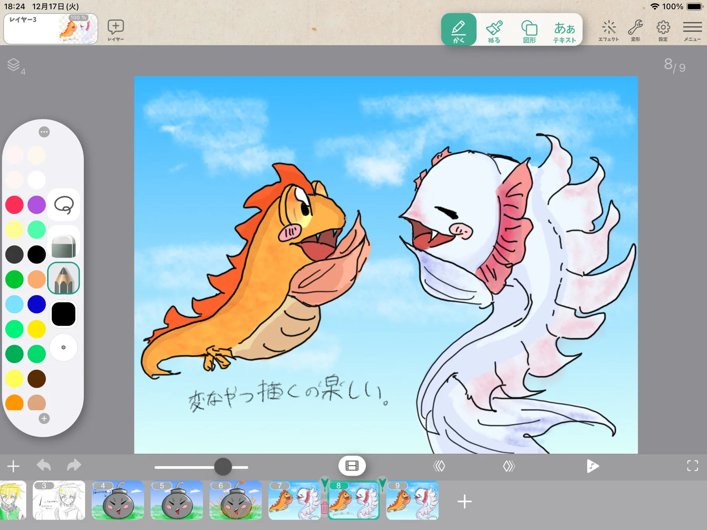Pick the purple color swatch

tap(37, 205)
